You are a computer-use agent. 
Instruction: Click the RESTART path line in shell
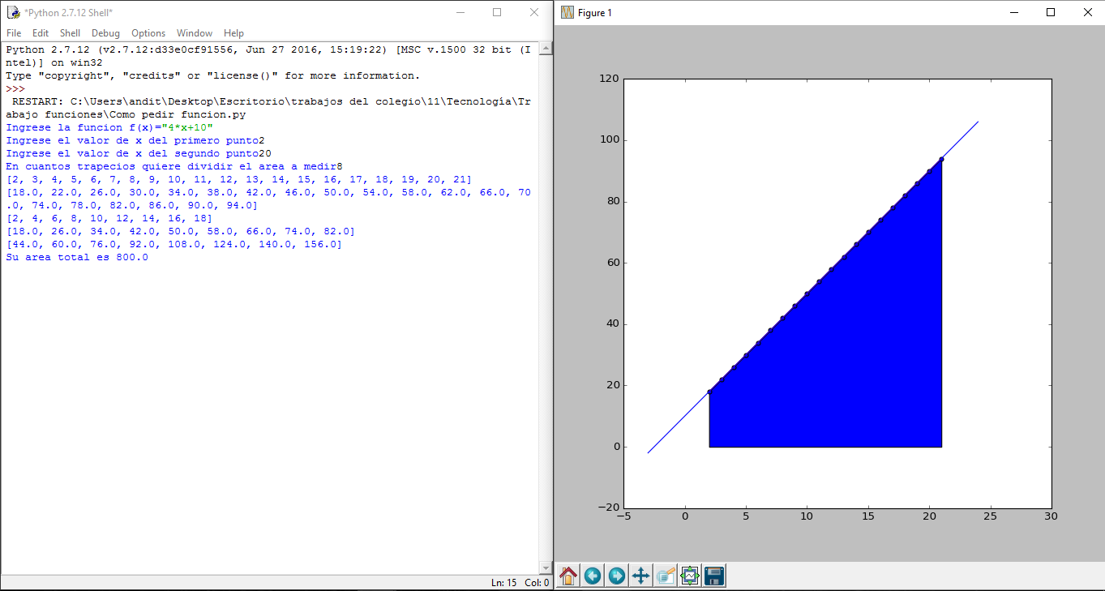coord(268,108)
